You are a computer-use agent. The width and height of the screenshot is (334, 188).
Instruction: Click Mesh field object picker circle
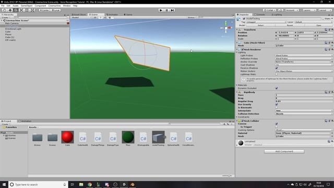332,45
